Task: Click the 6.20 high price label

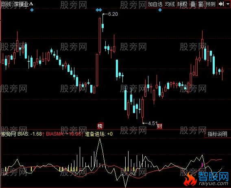Action: click(113, 14)
